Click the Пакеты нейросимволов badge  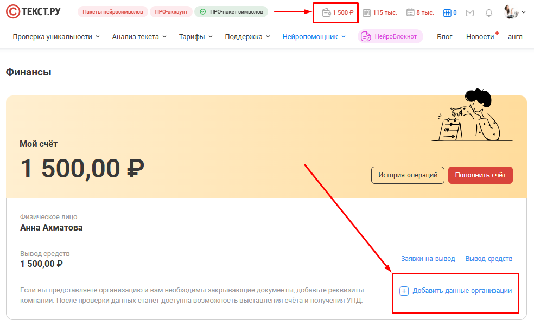coord(112,12)
